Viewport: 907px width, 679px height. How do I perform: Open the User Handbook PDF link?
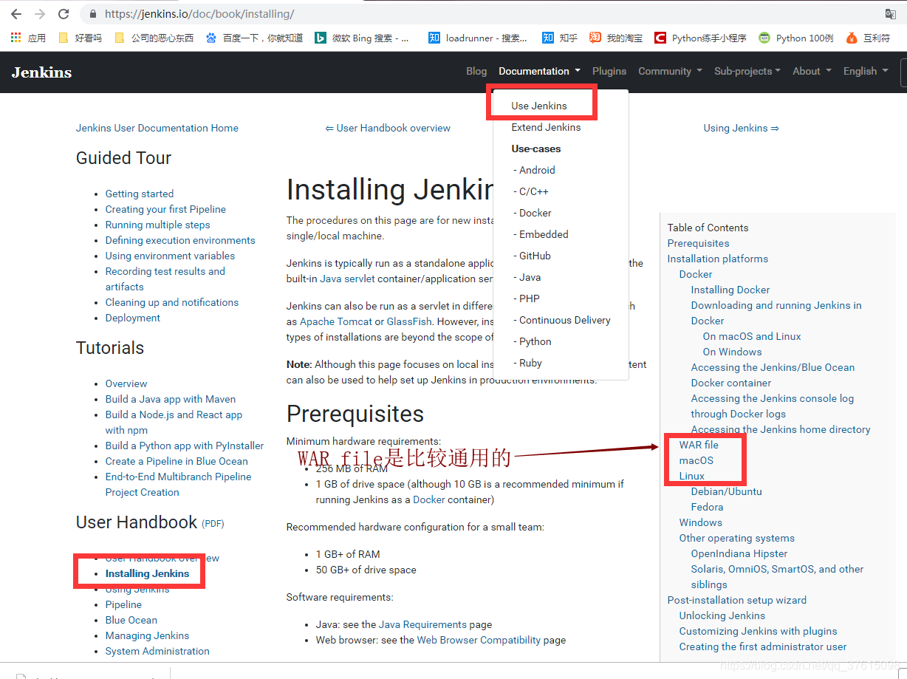[213, 523]
